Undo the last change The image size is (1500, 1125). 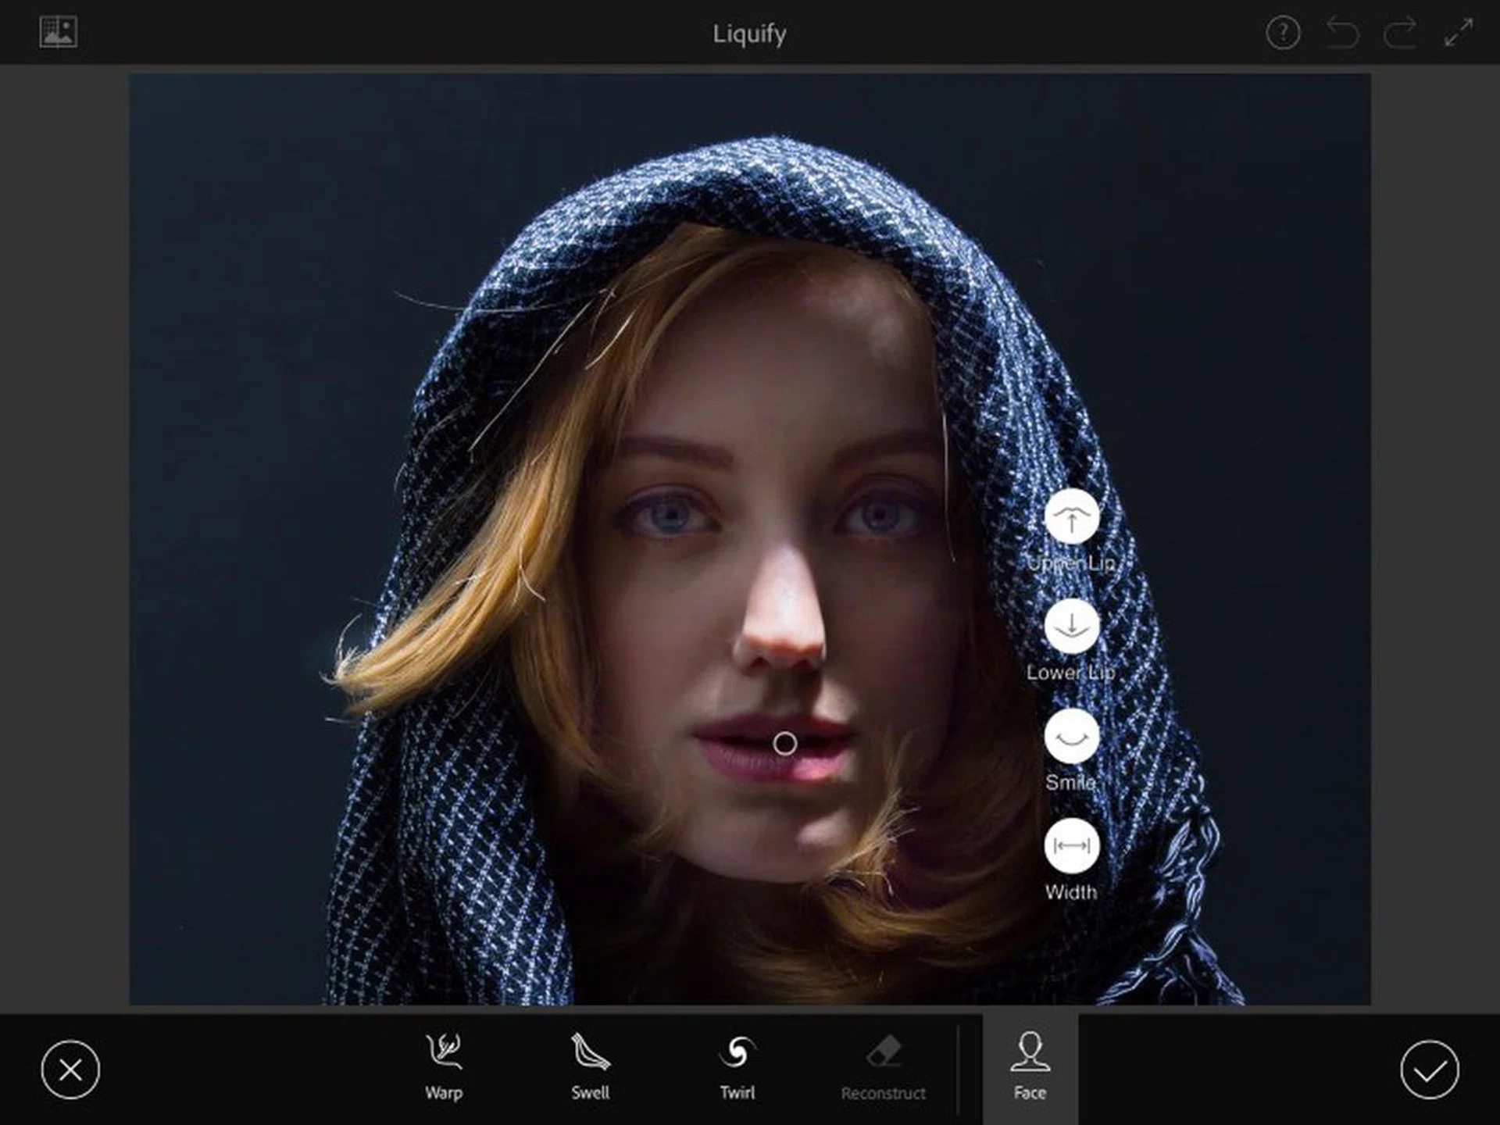point(1342,34)
